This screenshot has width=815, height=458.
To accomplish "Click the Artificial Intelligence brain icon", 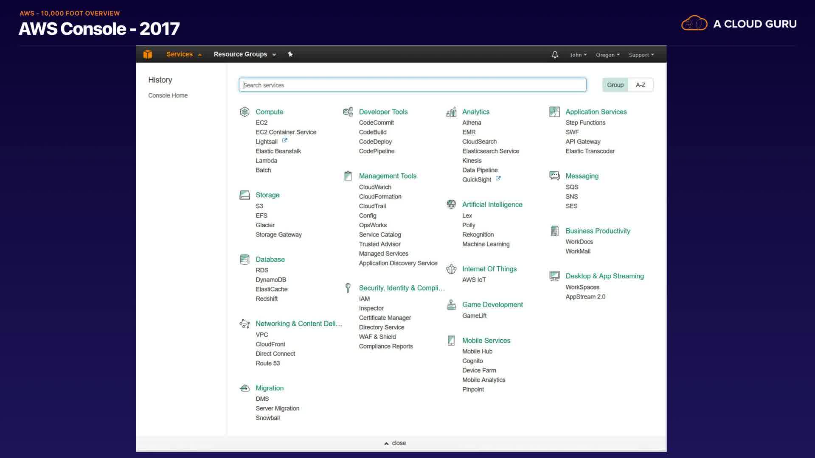I will point(451,204).
